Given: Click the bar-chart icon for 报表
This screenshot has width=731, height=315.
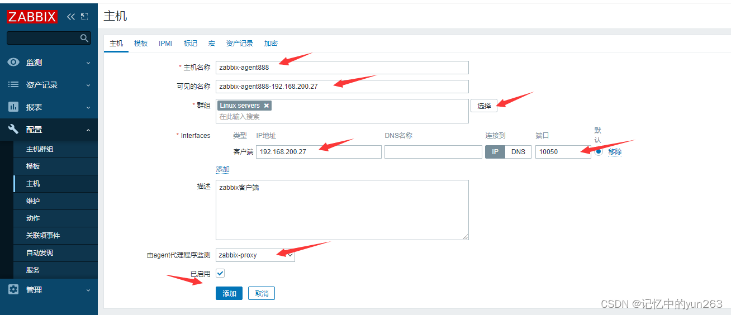Looking at the screenshot, I should 13,107.
